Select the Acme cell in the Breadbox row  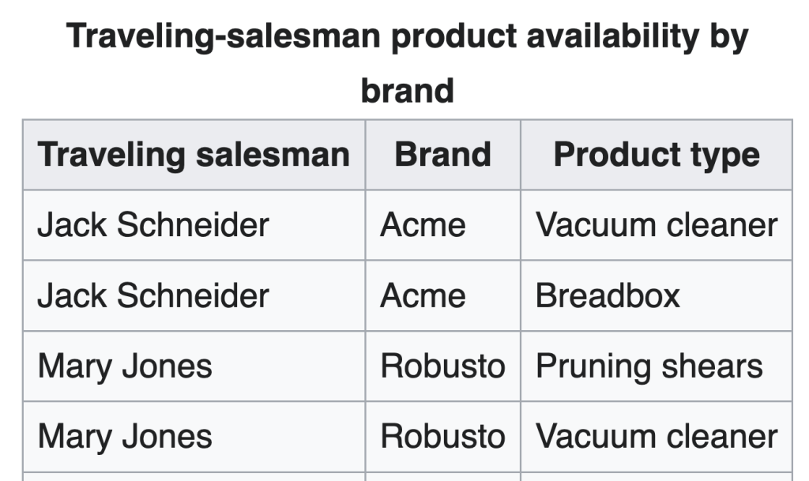coord(423,295)
